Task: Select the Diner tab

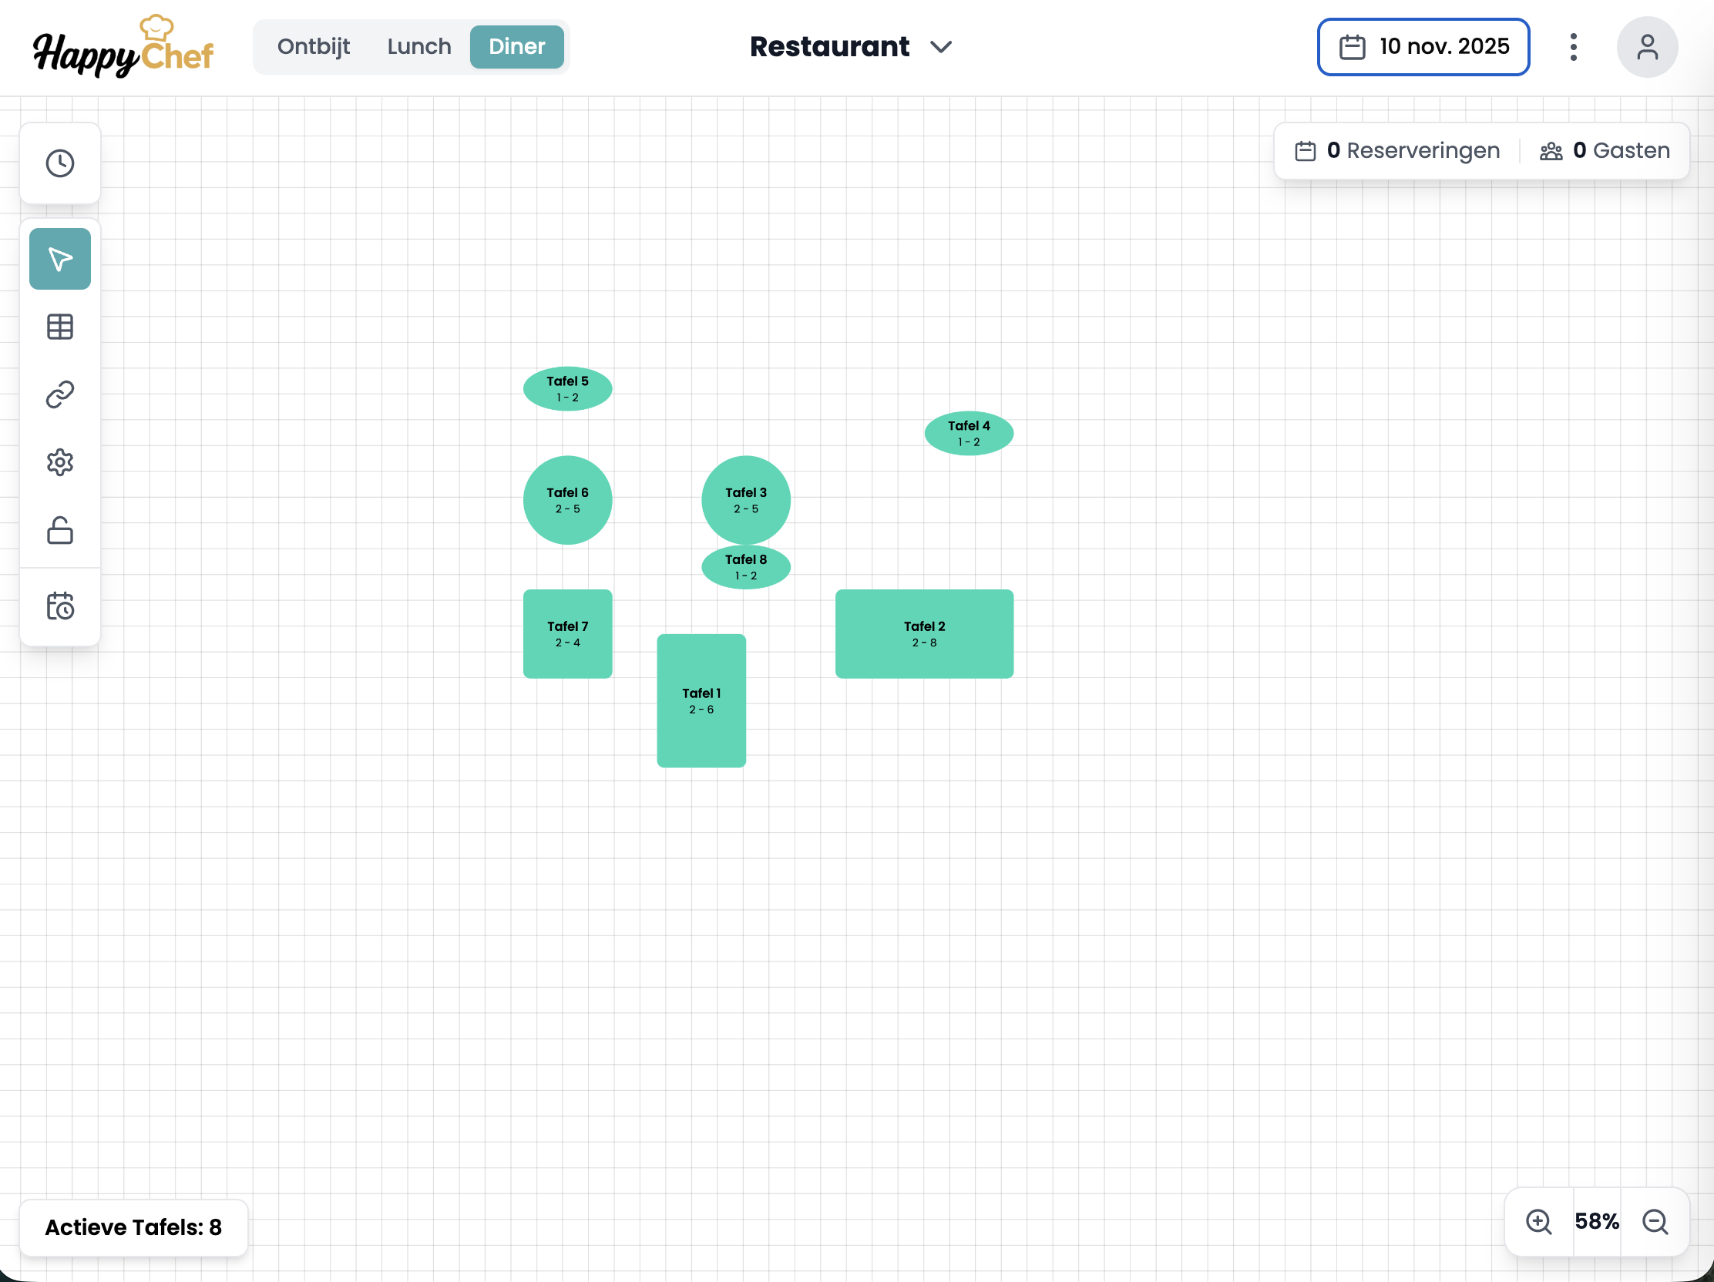Action: coord(516,47)
